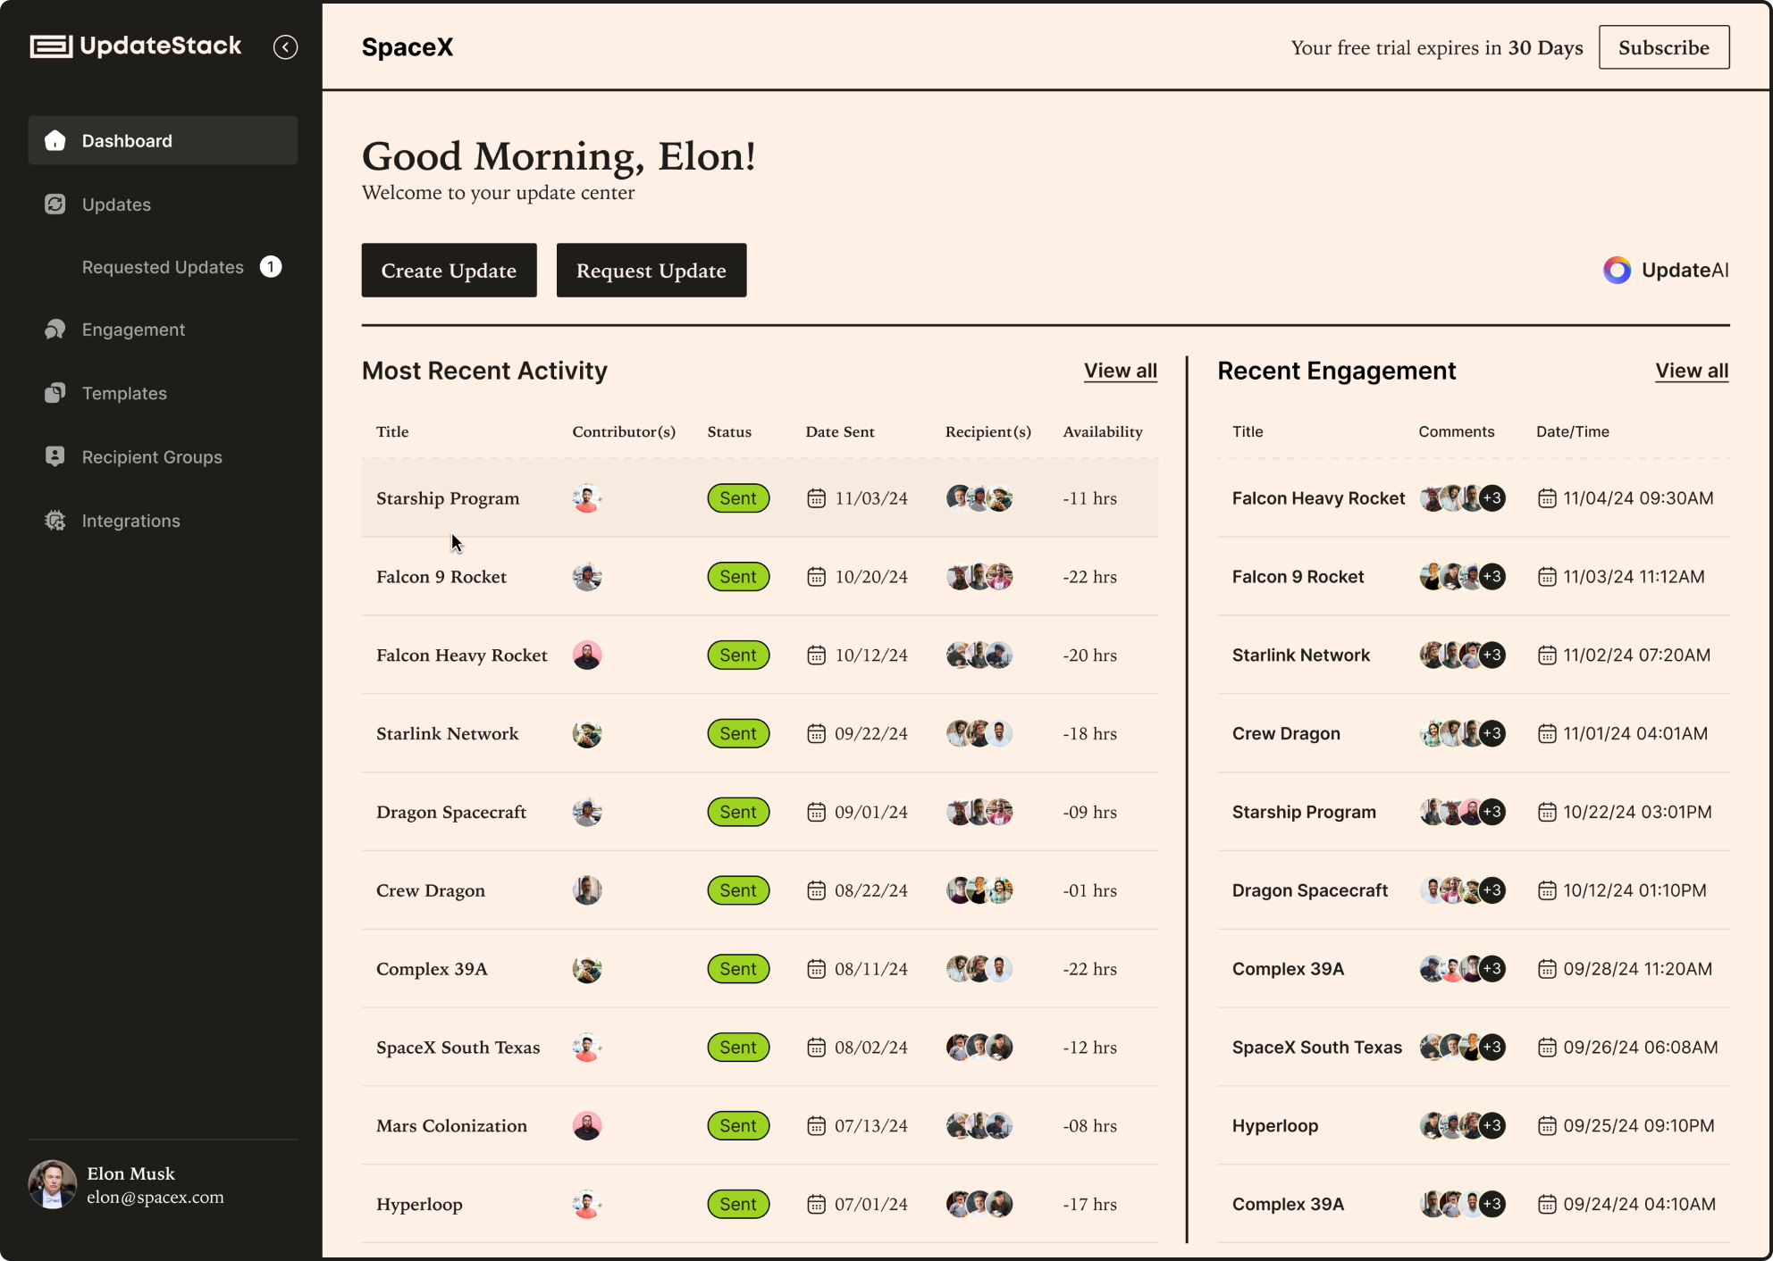This screenshot has width=1773, height=1261.
Task: Click the UpdateStack logo icon
Action: [x=51, y=46]
